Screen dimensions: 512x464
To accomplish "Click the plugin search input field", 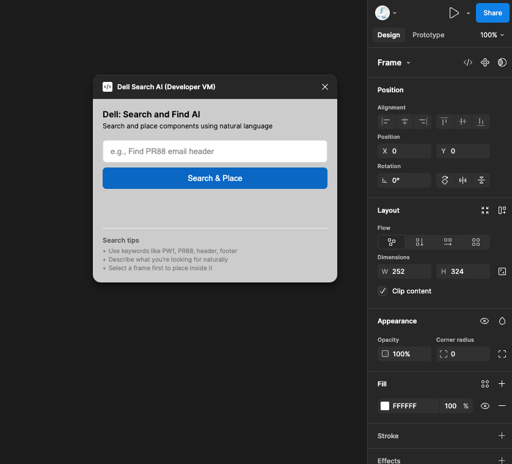I will [215, 151].
